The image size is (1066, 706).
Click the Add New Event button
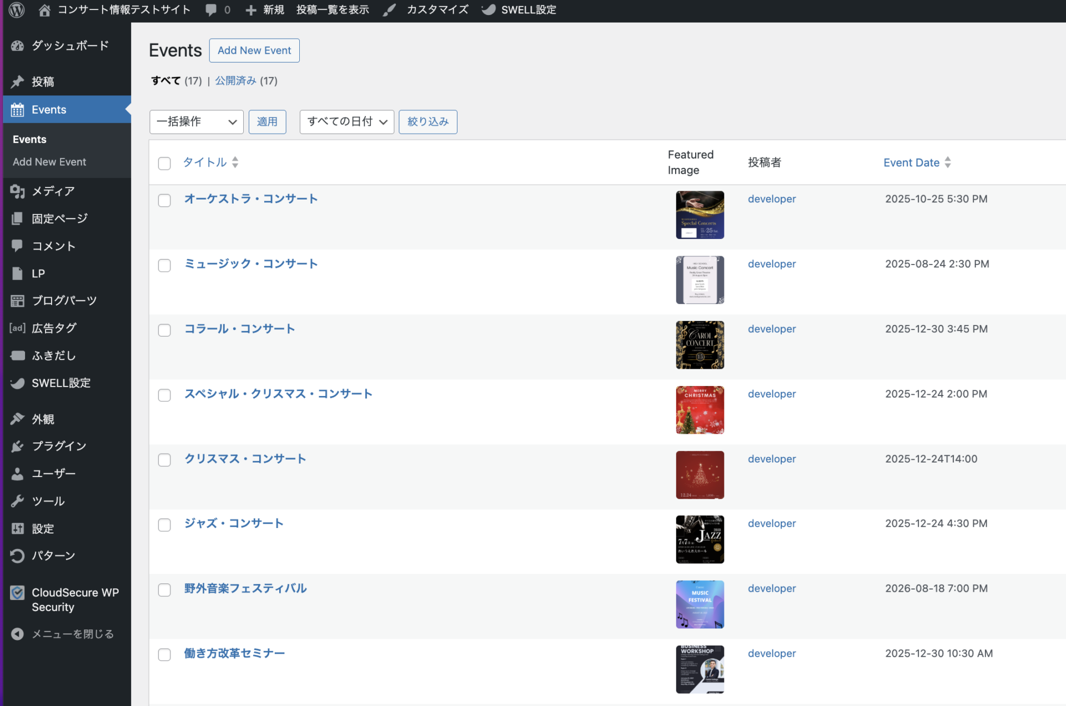click(254, 50)
